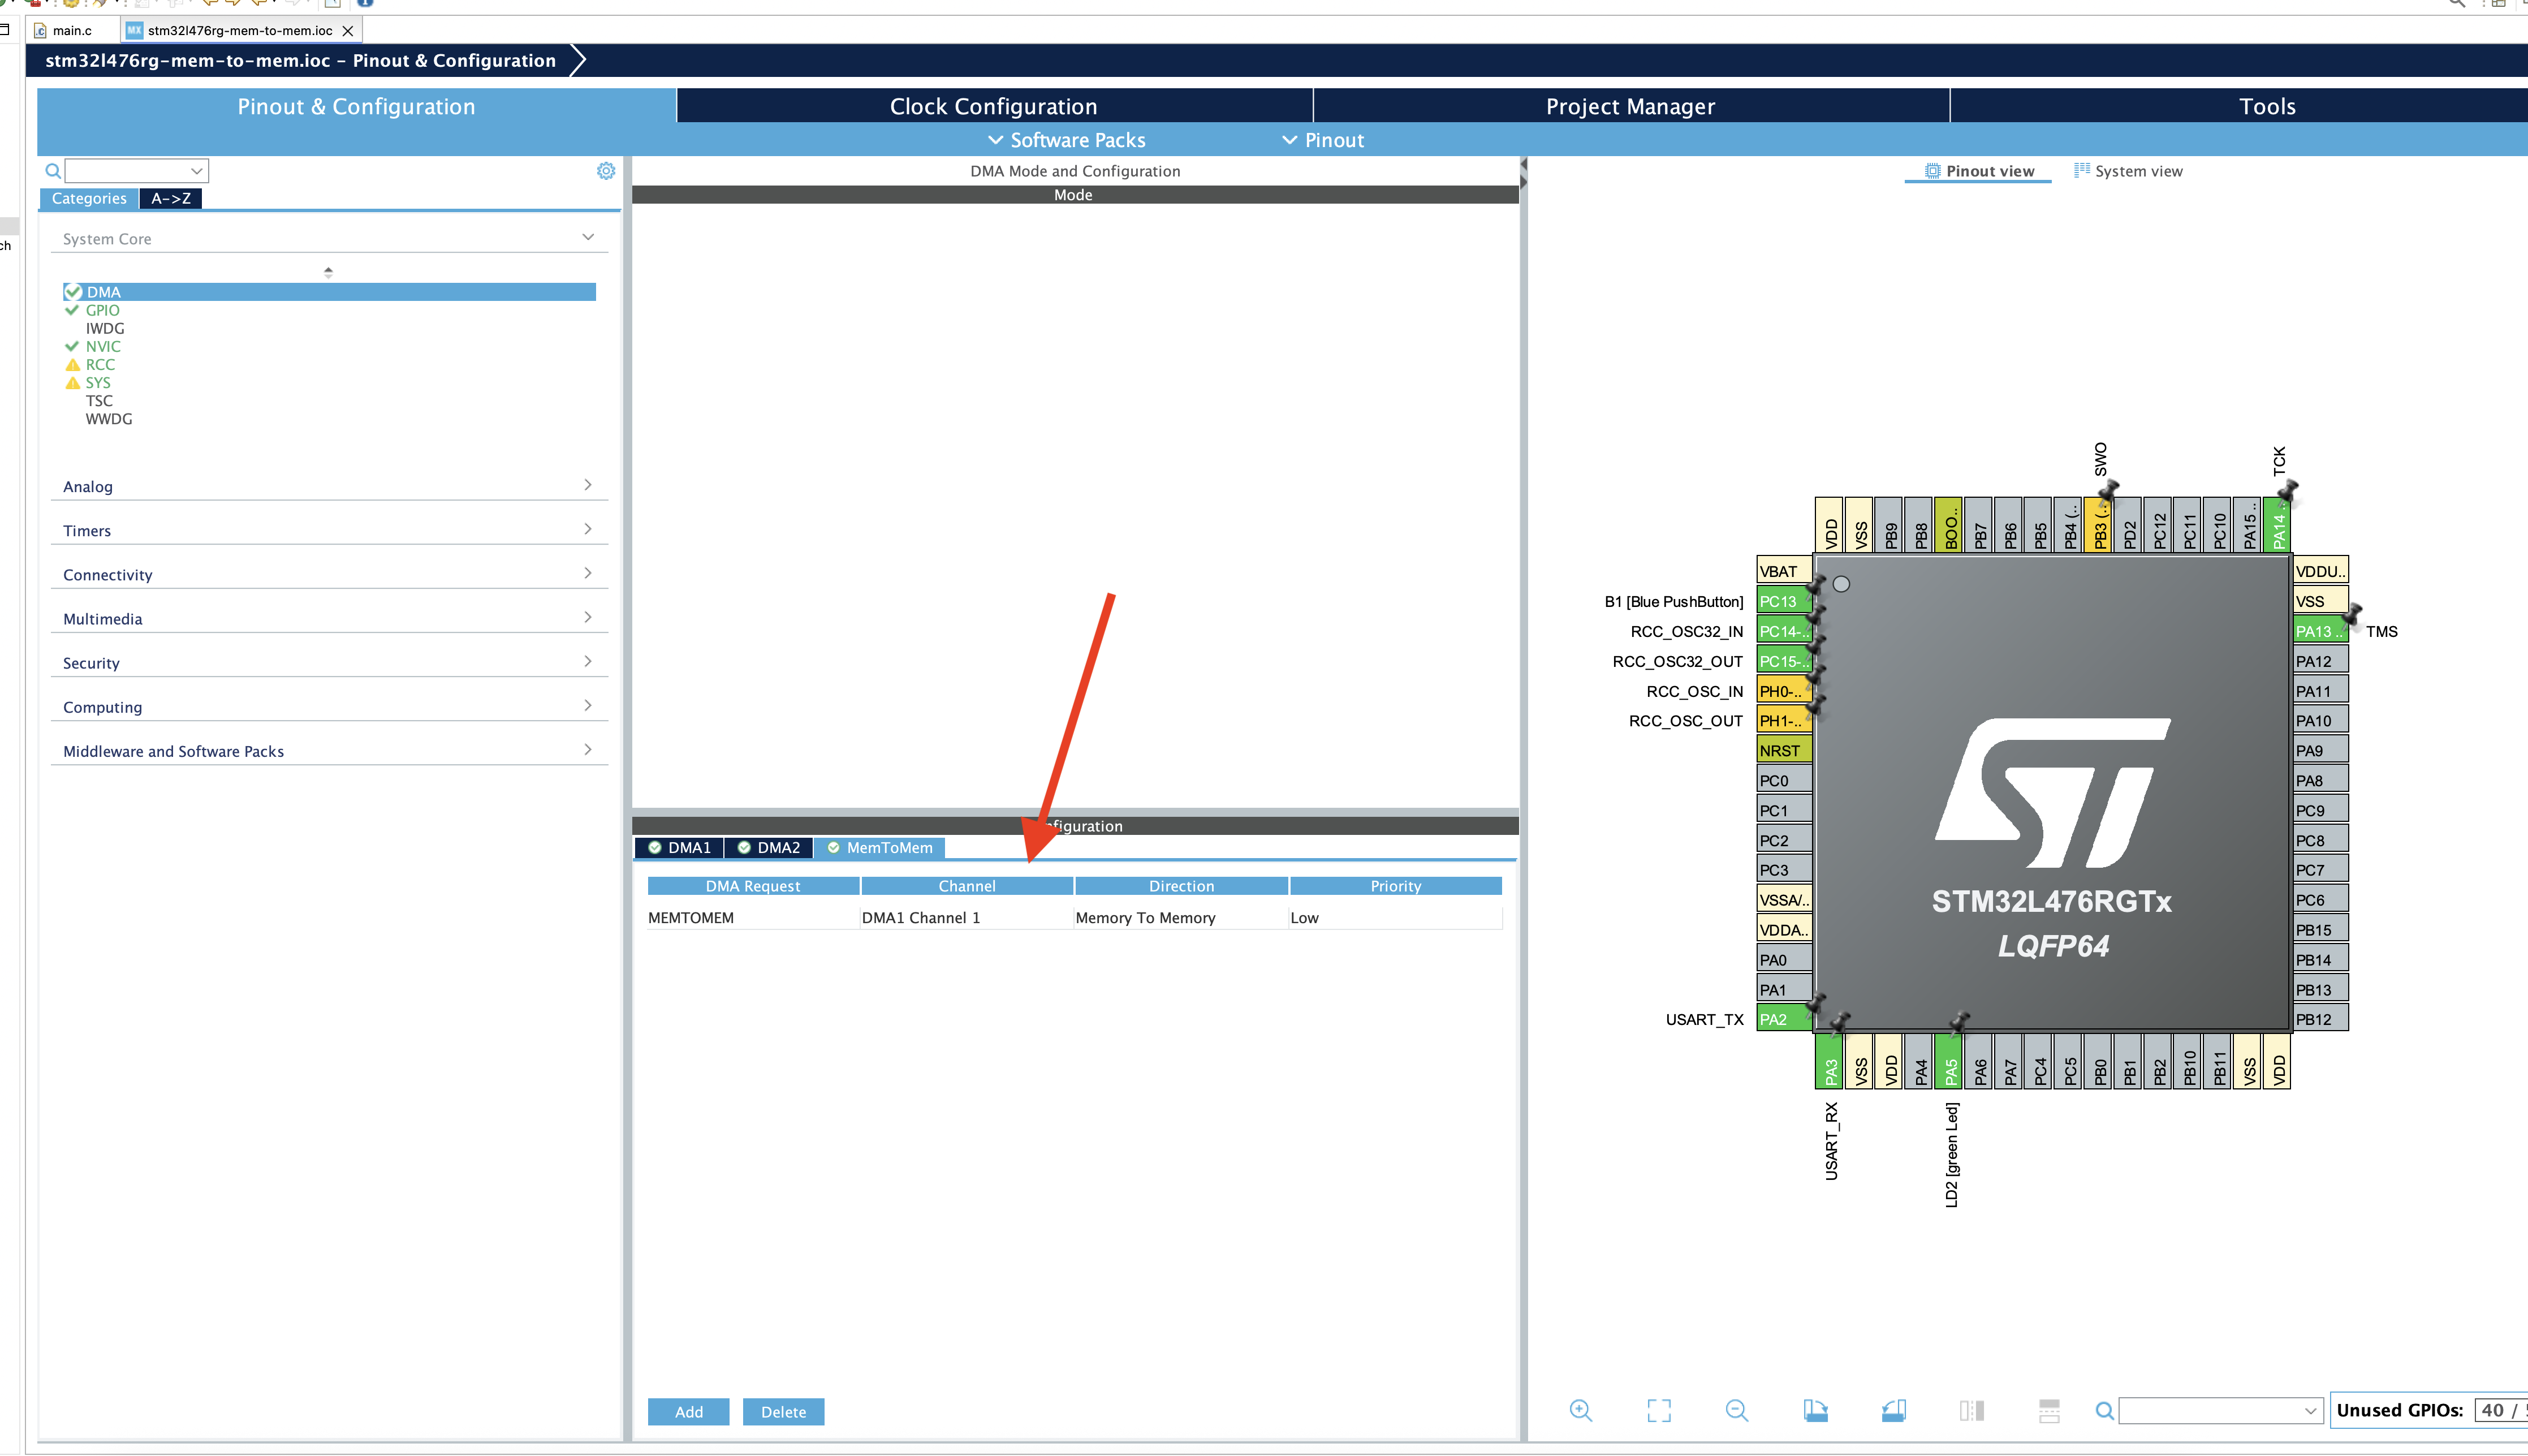Switch to the DMA2 tab
Screen dimensions: 2528x1456
(x=767, y=847)
